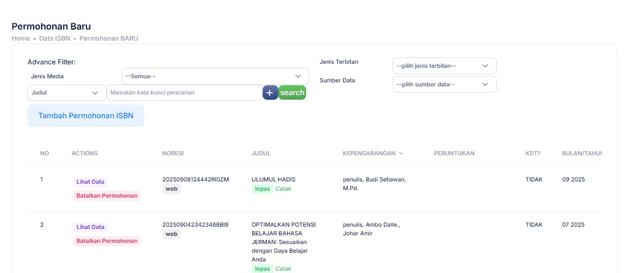This screenshot has width=625, height=273.
Task: Click Tambah Permohonan ISBN button
Action: click(86, 115)
